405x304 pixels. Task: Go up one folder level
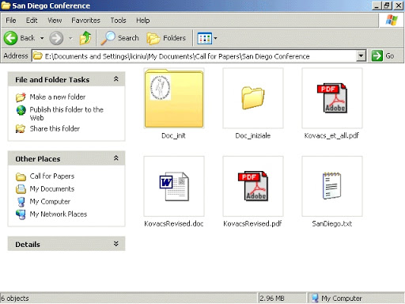pyautogui.click(x=85, y=38)
